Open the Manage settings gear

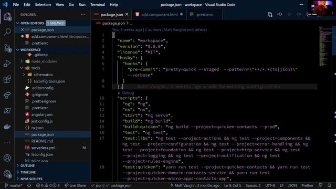point(7,174)
